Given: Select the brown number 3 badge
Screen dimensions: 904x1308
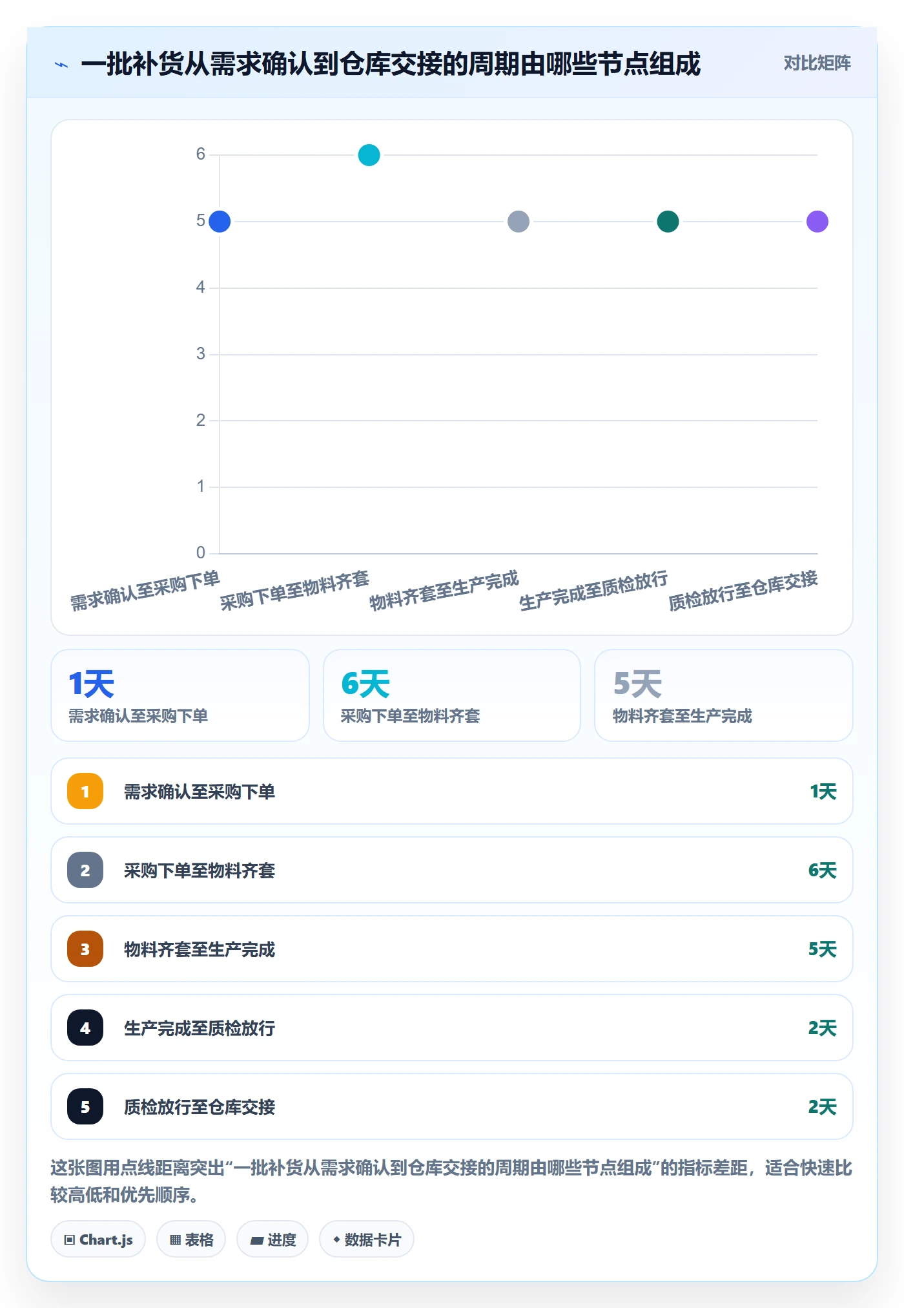Looking at the screenshot, I should click(85, 949).
